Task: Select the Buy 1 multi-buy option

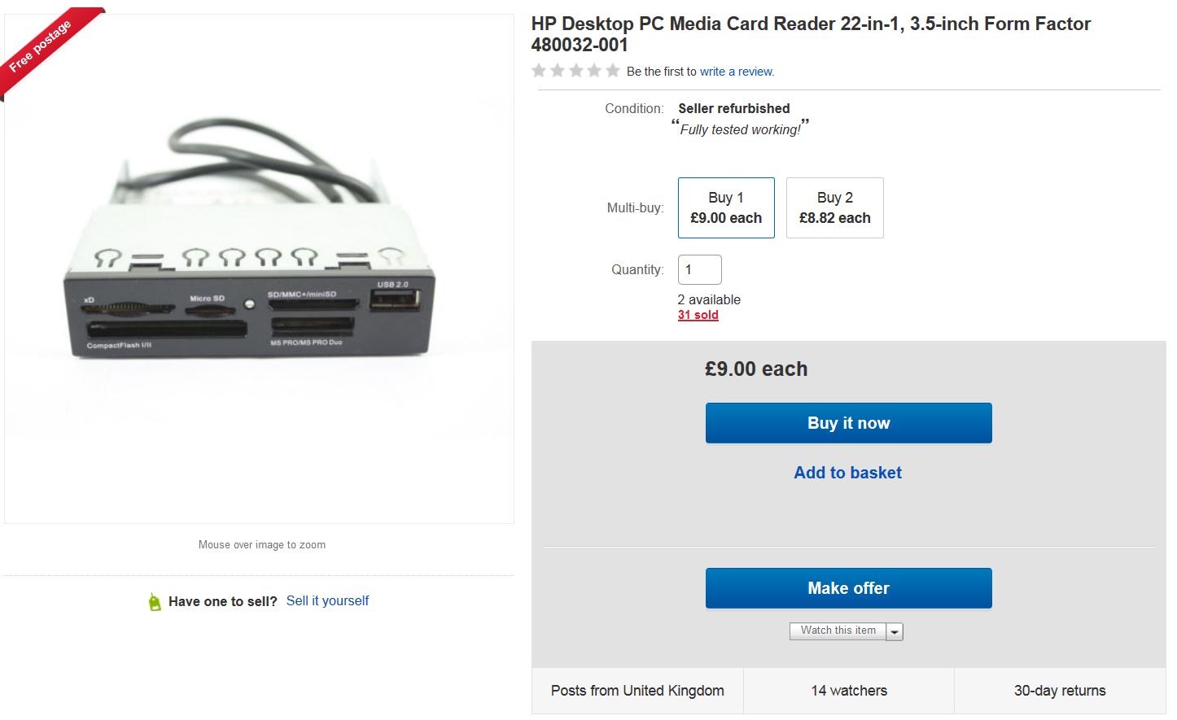Action: coord(726,208)
